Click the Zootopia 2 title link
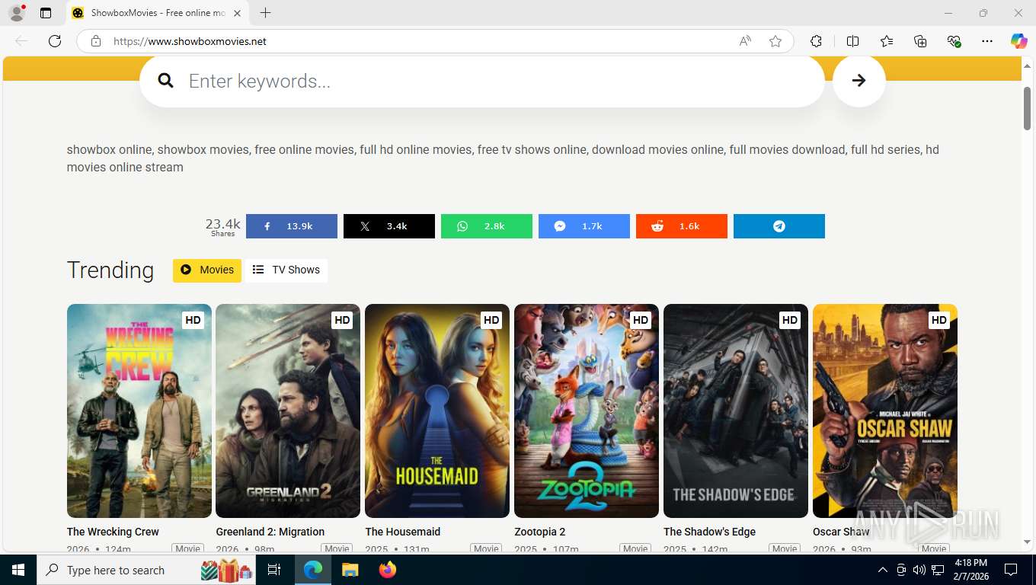The image size is (1036, 585). [539, 532]
